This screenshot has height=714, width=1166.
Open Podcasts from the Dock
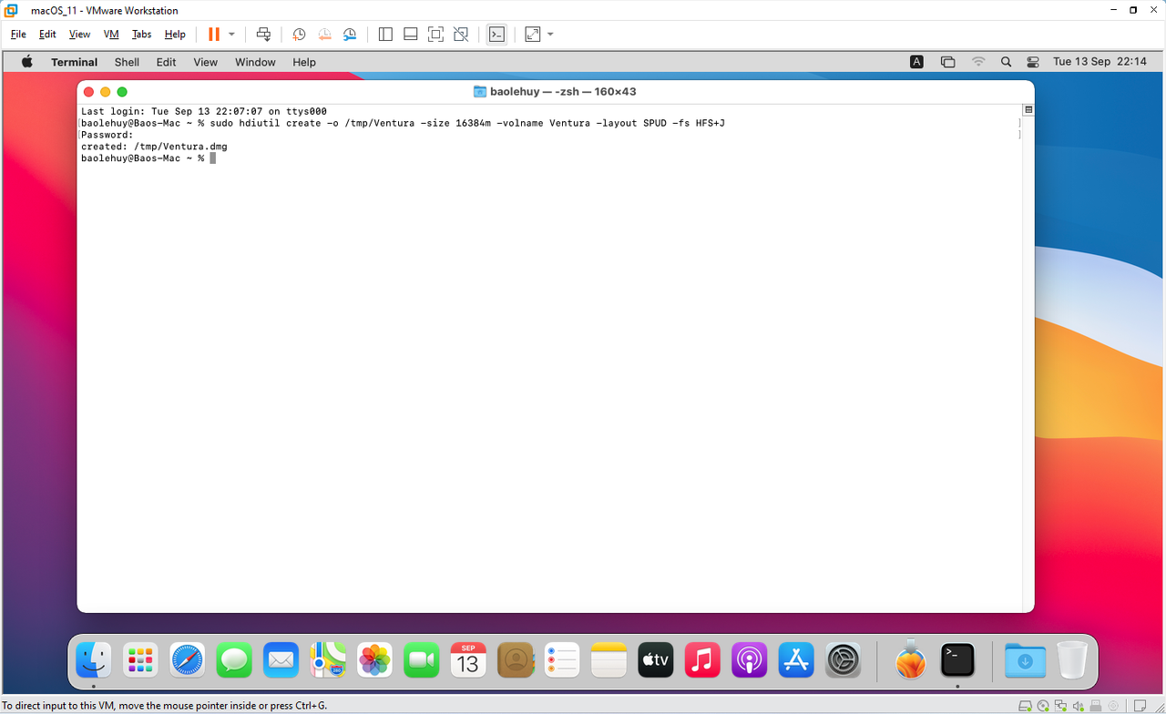tap(750, 659)
